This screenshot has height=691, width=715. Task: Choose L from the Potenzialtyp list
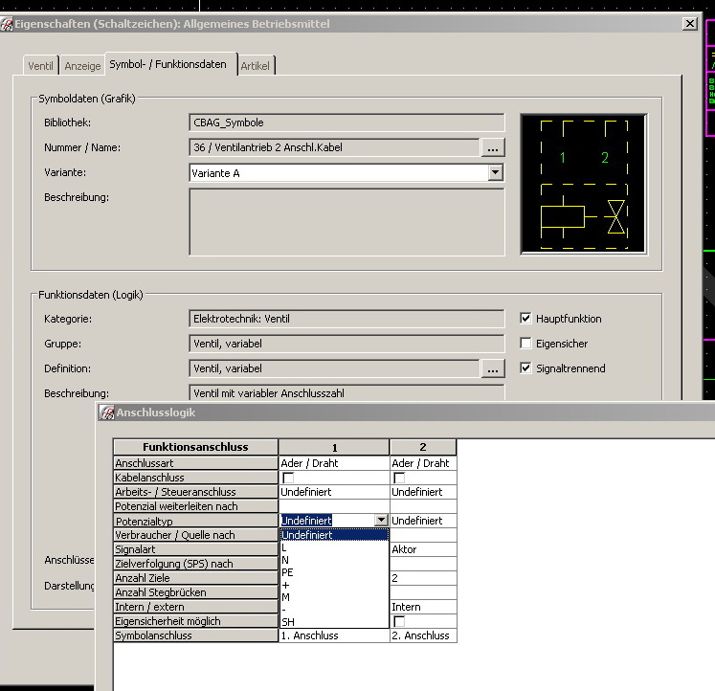click(x=334, y=547)
